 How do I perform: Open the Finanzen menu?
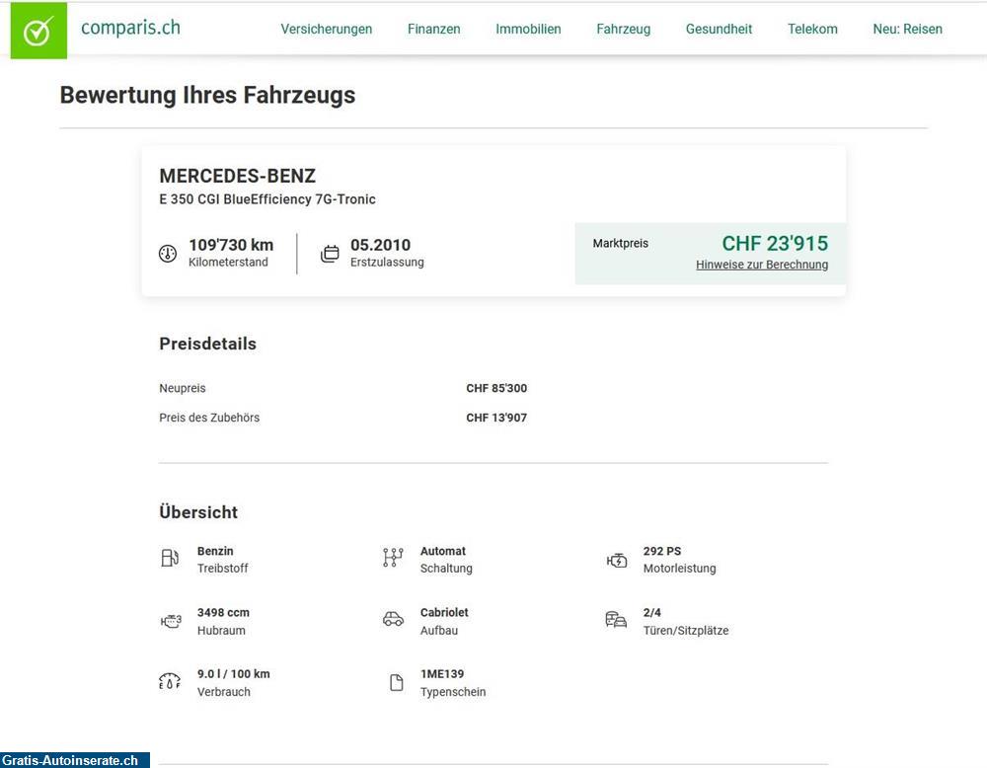coord(433,29)
